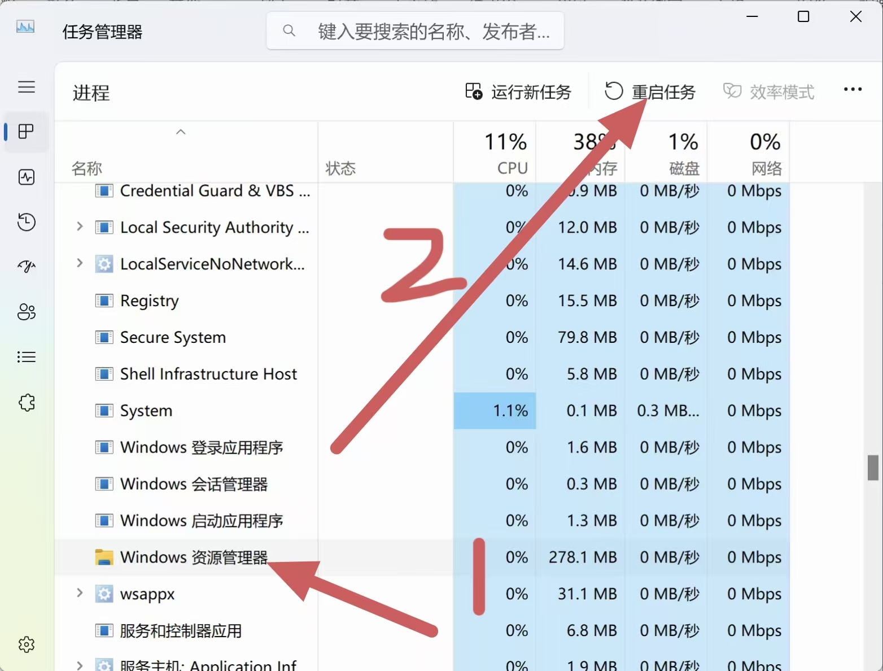
Task: Click the Credential Guard & VBS icon
Action: click(104, 191)
